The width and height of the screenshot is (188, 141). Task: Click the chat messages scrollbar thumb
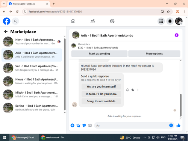[180, 105]
